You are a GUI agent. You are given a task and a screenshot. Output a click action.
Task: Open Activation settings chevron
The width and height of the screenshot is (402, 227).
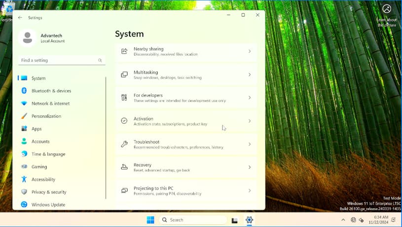tap(250, 121)
